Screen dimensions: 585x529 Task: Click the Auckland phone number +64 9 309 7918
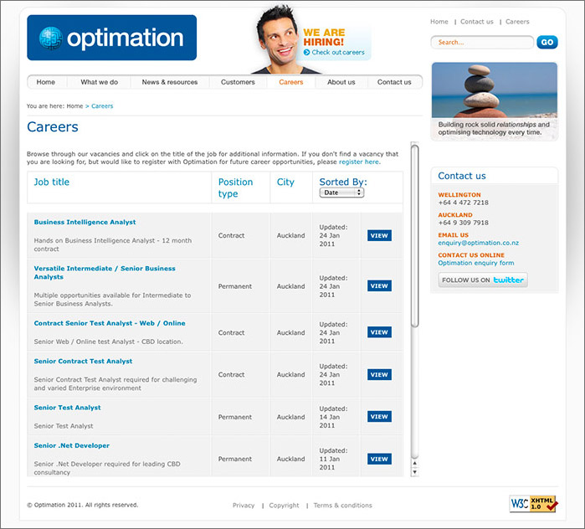coord(463,223)
